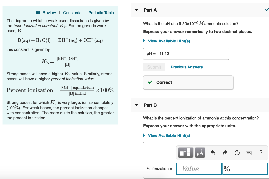The height and width of the screenshot is (179, 269).
Task: Click the question mark help icon
Action: click(x=261, y=152)
